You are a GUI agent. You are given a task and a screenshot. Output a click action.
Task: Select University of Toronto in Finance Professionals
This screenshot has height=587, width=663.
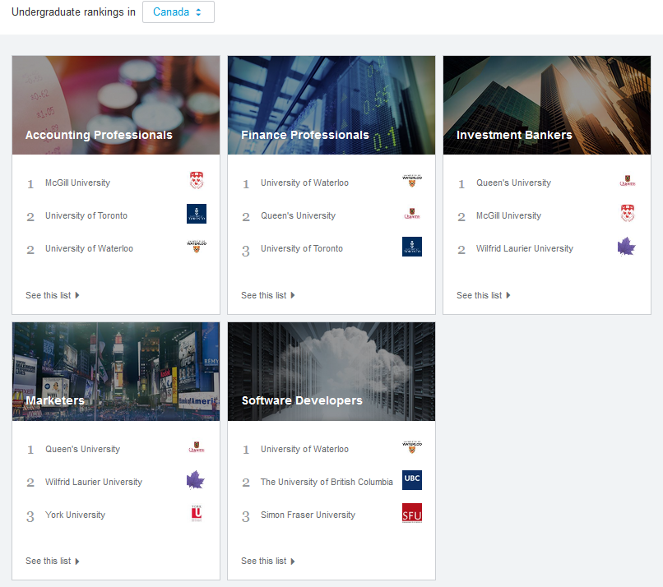pyautogui.click(x=302, y=248)
